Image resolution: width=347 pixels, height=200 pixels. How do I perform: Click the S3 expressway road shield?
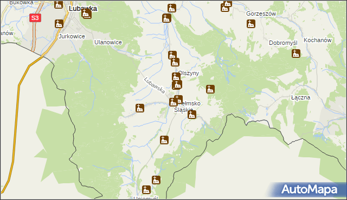[35, 18]
